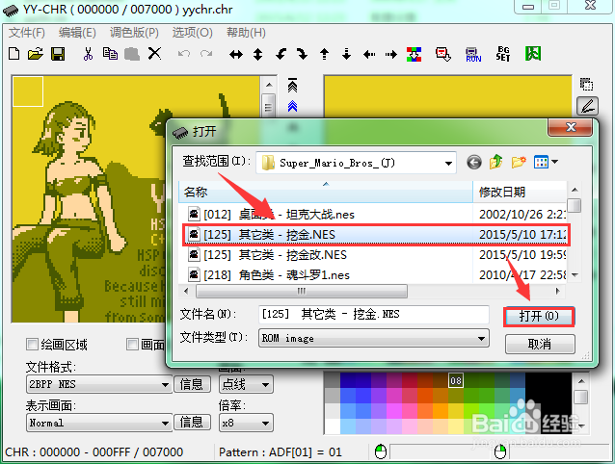
Task: Click the blue page-up chevron icon
Action: [x=293, y=106]
